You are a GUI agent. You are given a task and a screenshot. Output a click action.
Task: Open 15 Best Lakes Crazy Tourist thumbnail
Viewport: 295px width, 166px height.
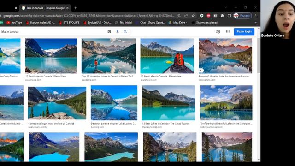(x=168, y=103)
